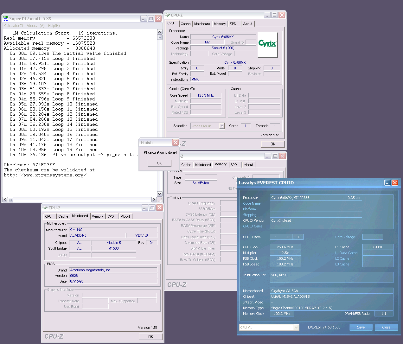Close the EVEREST CPUID window
The width and height of the screenshot is (403, 344).
pyautogui.click(x=395, y=182)
